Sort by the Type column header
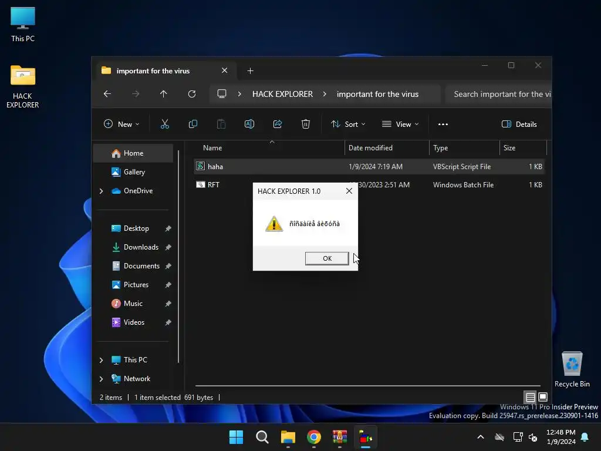Viewport: 601px width, 451px height. coord(464,147)
